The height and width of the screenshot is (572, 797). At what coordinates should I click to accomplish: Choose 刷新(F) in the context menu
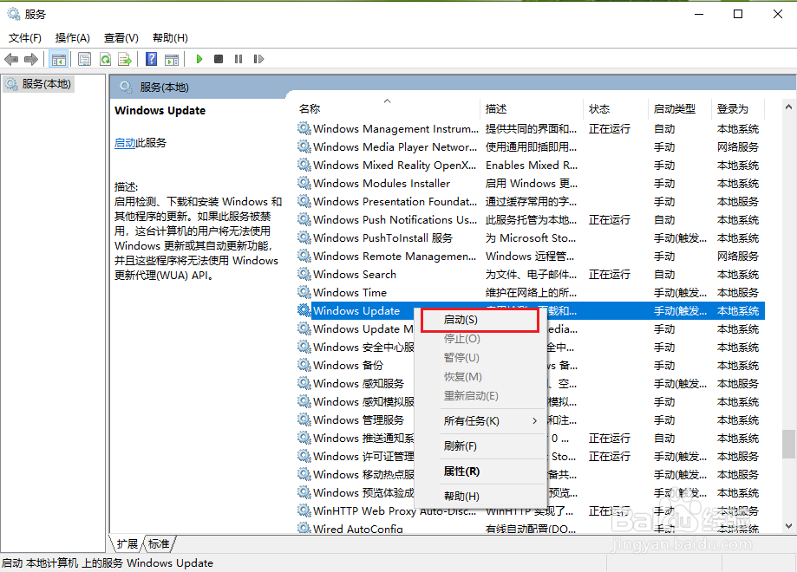[480, 446]
